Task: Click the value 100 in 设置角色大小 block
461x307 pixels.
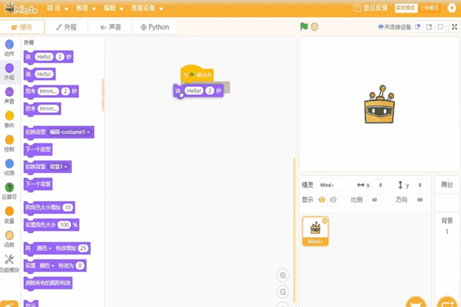Action: [x=65, y=225]
